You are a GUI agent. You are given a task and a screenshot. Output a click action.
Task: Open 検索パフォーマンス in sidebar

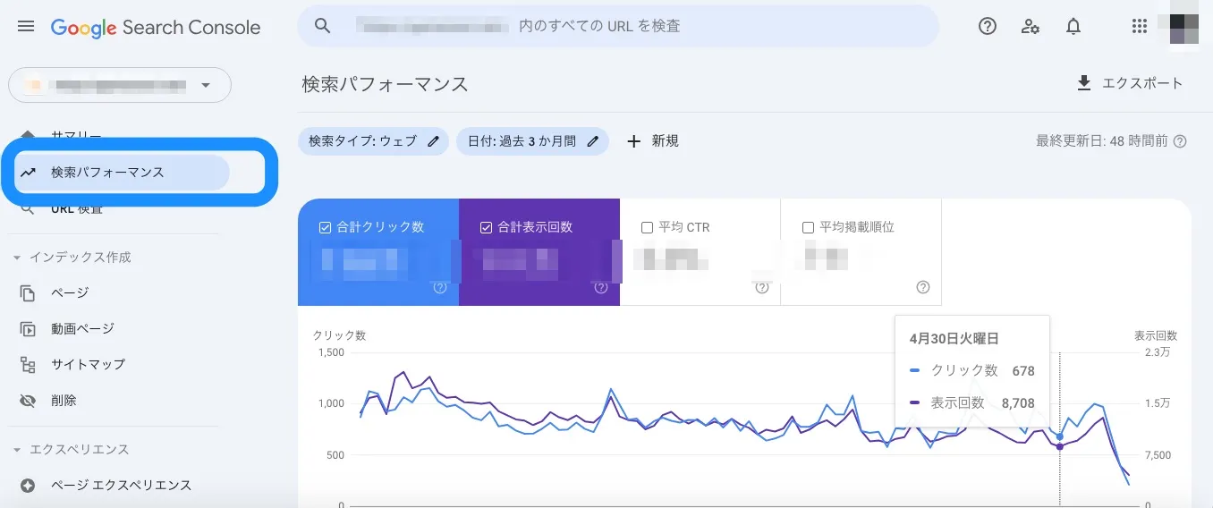(122, 173)
